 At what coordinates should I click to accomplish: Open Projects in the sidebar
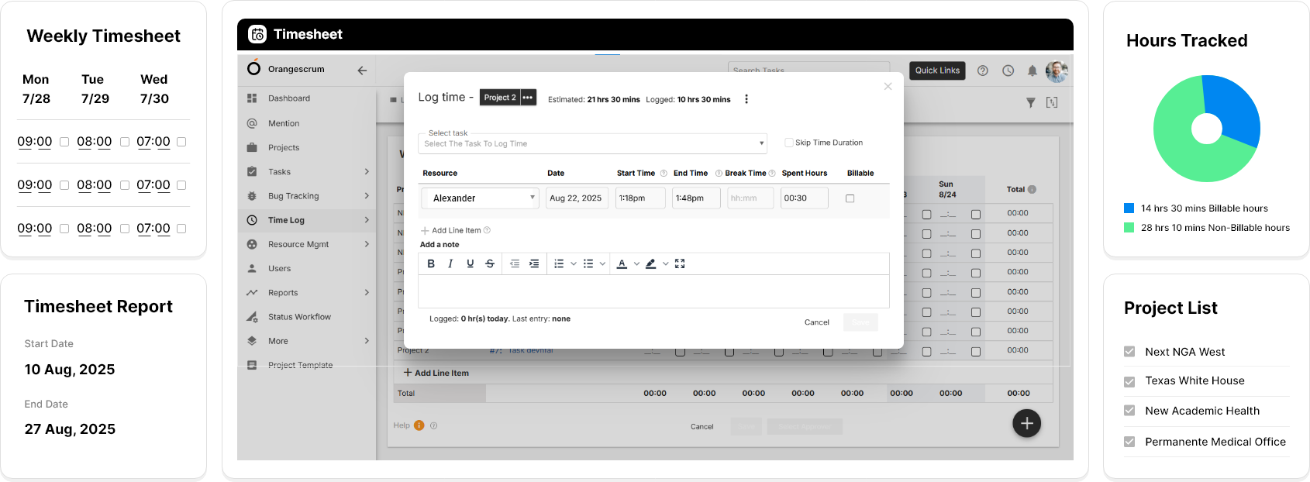tap(284, 147)
